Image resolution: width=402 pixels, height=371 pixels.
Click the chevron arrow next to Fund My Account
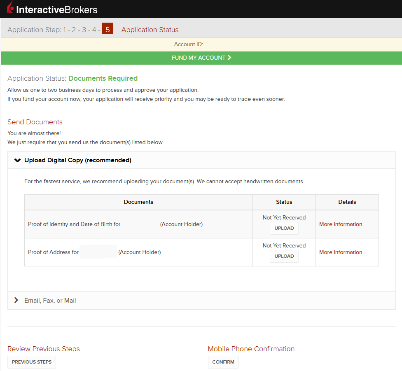click(229, 58)
